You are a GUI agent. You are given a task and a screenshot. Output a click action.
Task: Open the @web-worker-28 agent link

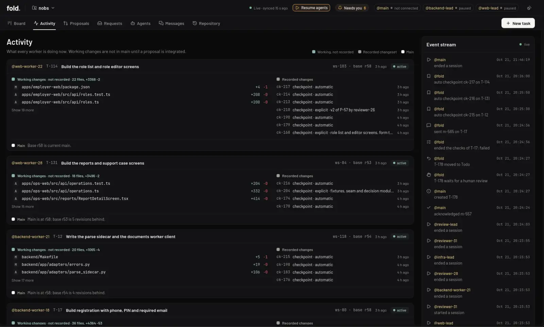coord(27,163)
